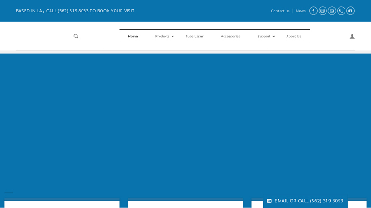Open the Products menu item

(x=162, y=37)
